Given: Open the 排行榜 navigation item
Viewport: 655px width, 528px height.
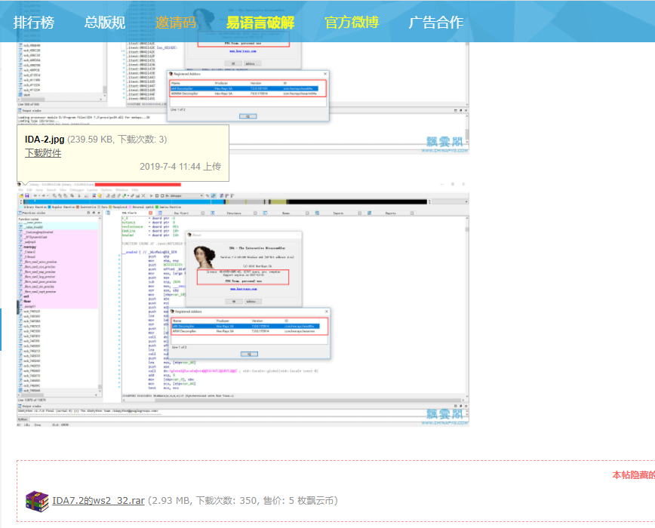Looking at the screenshot, I should pos(34,22).
